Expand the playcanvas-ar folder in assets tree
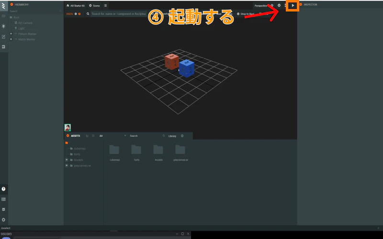This screenshot has width=383, height=239. [67, 165]
